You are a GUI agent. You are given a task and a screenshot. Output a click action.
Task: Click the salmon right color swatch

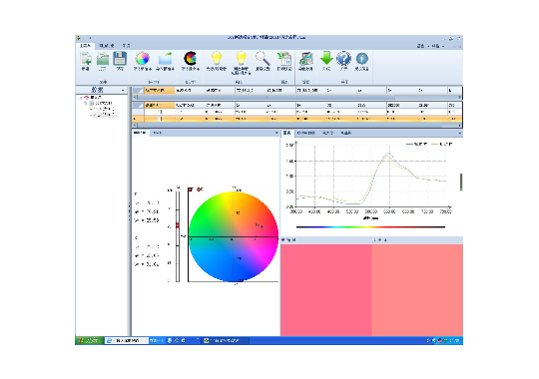[x=417, y=289]
